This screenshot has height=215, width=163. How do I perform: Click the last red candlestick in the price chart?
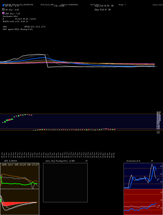[x=115, y=129]
